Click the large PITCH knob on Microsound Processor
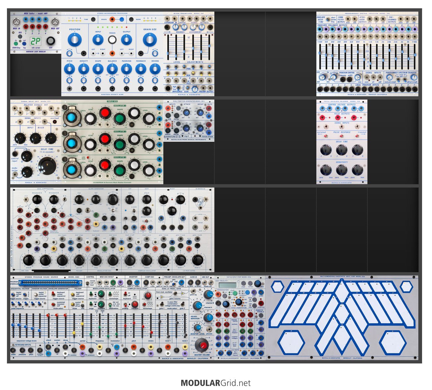Screen dimensions: 432x390 [70, 69]
